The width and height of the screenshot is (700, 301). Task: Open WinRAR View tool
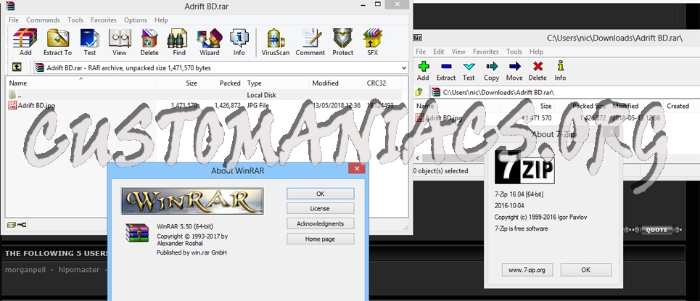(x=119, y=42)
